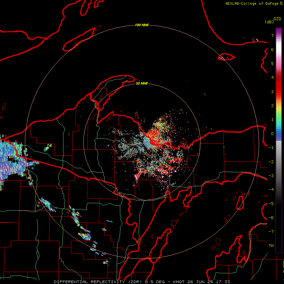Click the 17:33 timestamp in the caption

coord(223,282)
